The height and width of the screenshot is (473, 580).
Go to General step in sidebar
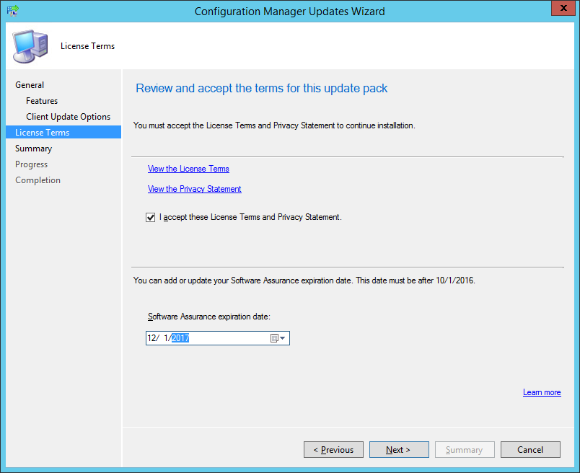[30, 85]
